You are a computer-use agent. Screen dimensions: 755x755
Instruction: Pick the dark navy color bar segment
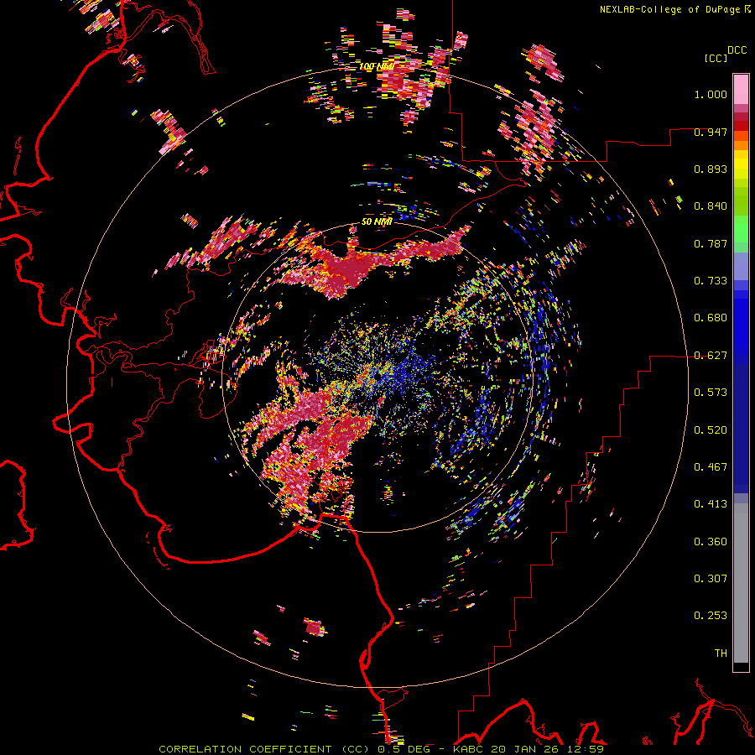741,429
